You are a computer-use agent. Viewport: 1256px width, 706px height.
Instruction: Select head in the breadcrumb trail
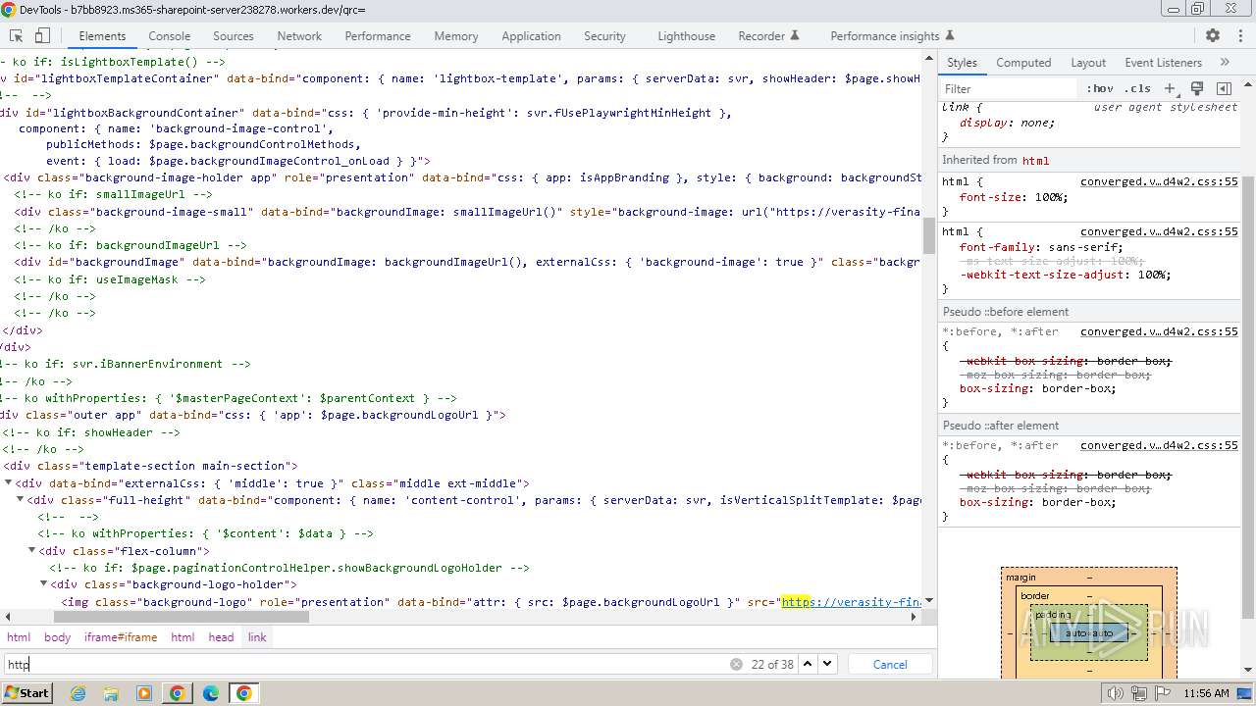pos(221,636)
